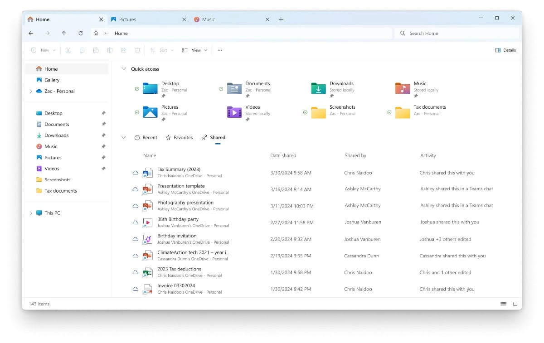Select the Favorites tab
Screen dimensions: 544x343
[x=179, y=137]
